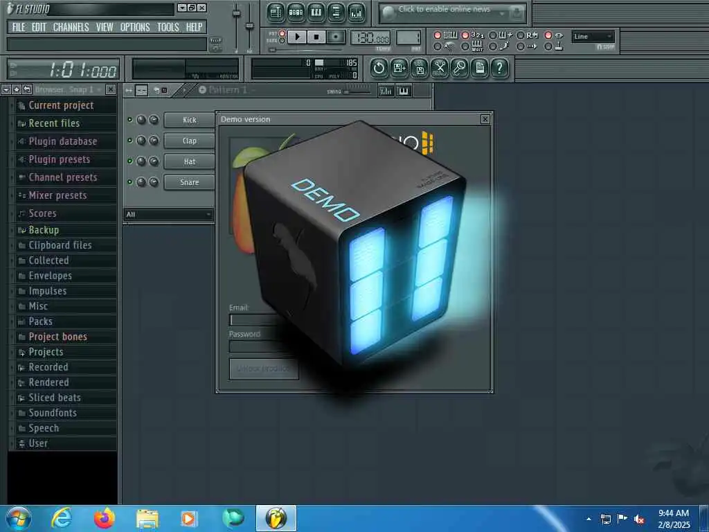Click the Clap channel button

189,141
